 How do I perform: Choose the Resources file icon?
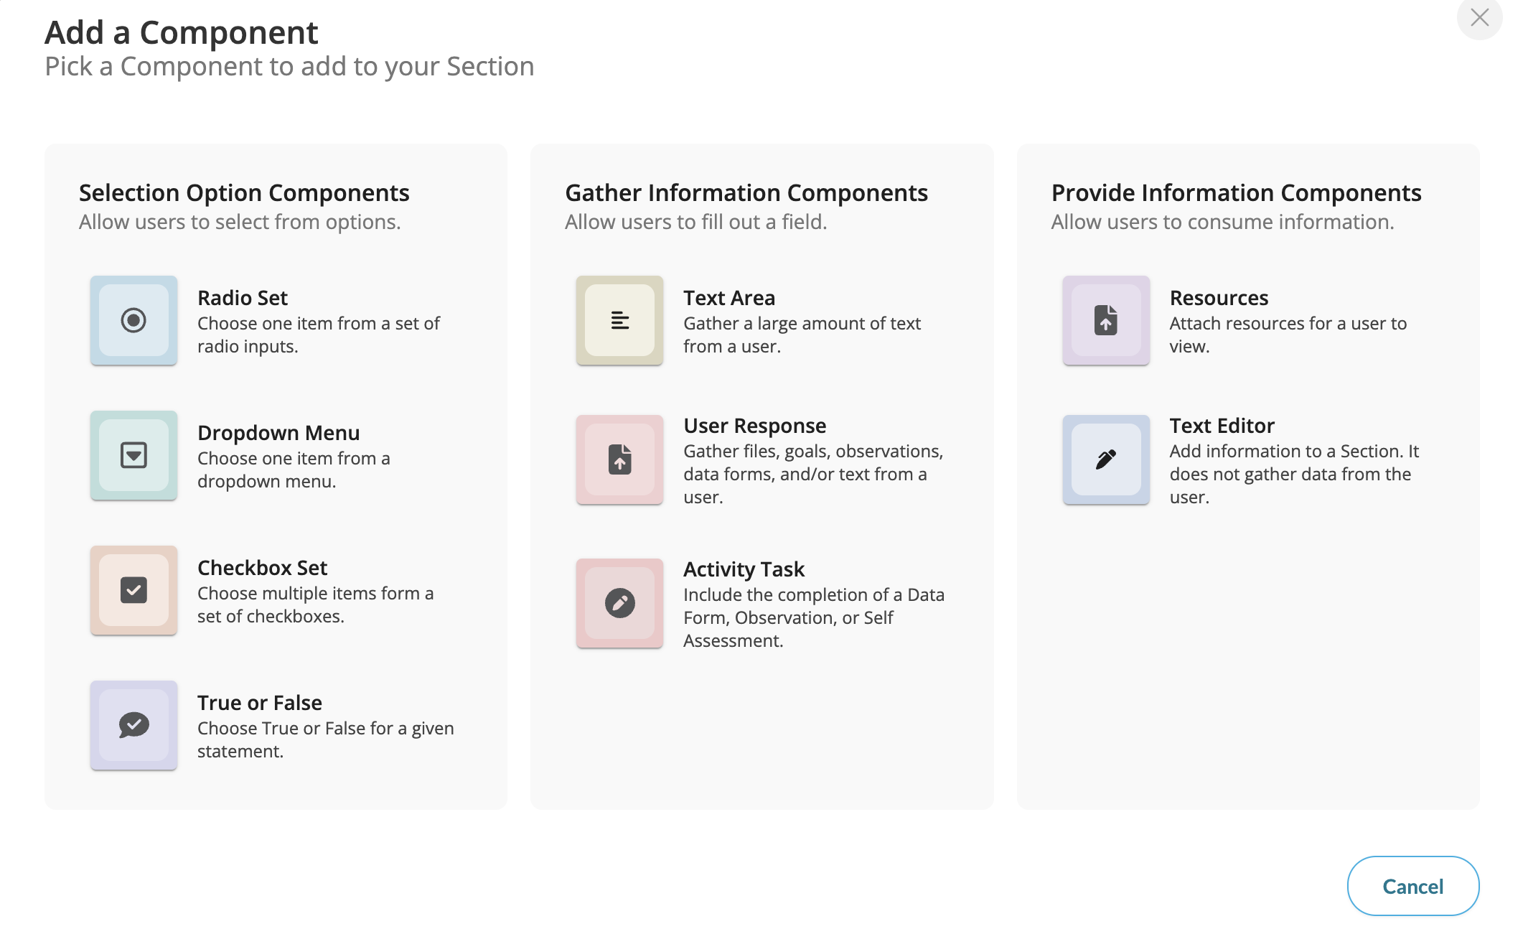click(x=1106, y=320)
